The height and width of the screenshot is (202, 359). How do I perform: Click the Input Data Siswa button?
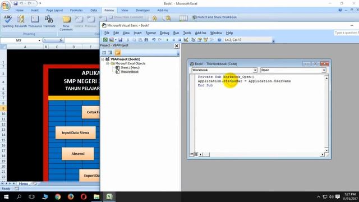coord(76,132)
